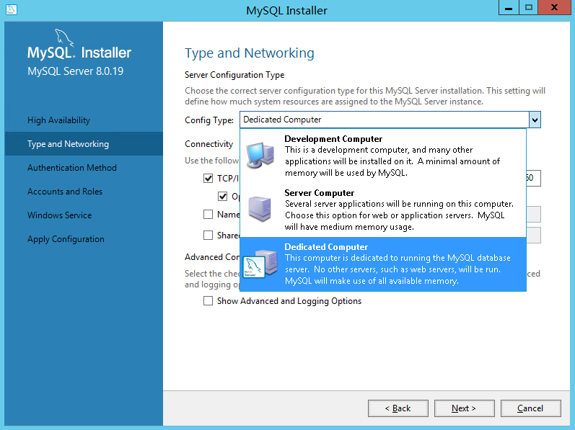Minimize the MySQL Installer window
The height and width of the screenshot is (430, 575).
coord(509,8)
